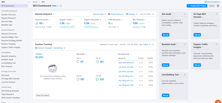Image resolution: width=222 pixels, height=103 pixels.
Task: Open the keyword 'học phí tiếng anh ...'
Action: point(127,76)
